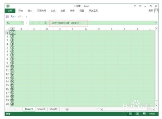Open Excel Help question mark icon
The image size is (162, 119).
(x=135, y=6)
